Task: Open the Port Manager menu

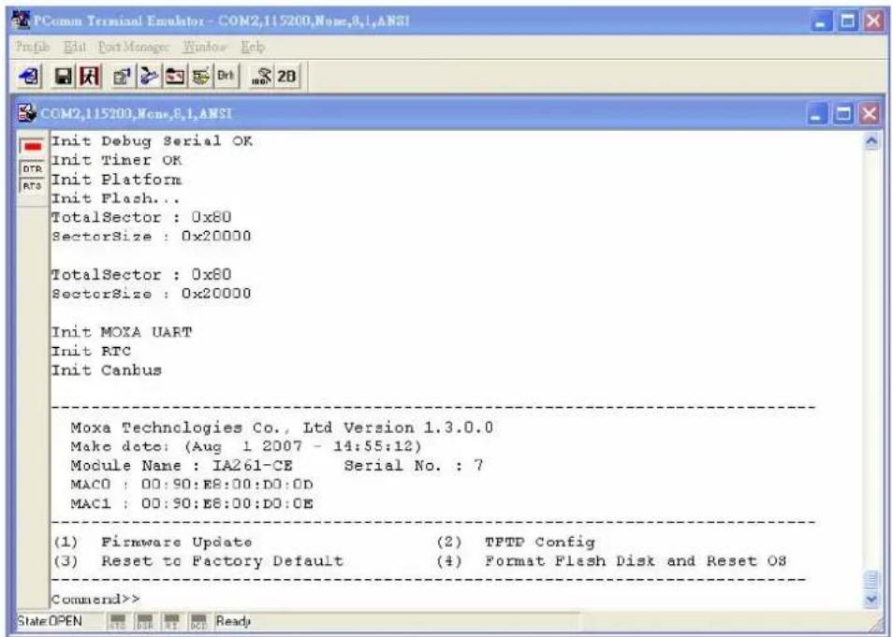Action: click(134, 49)
